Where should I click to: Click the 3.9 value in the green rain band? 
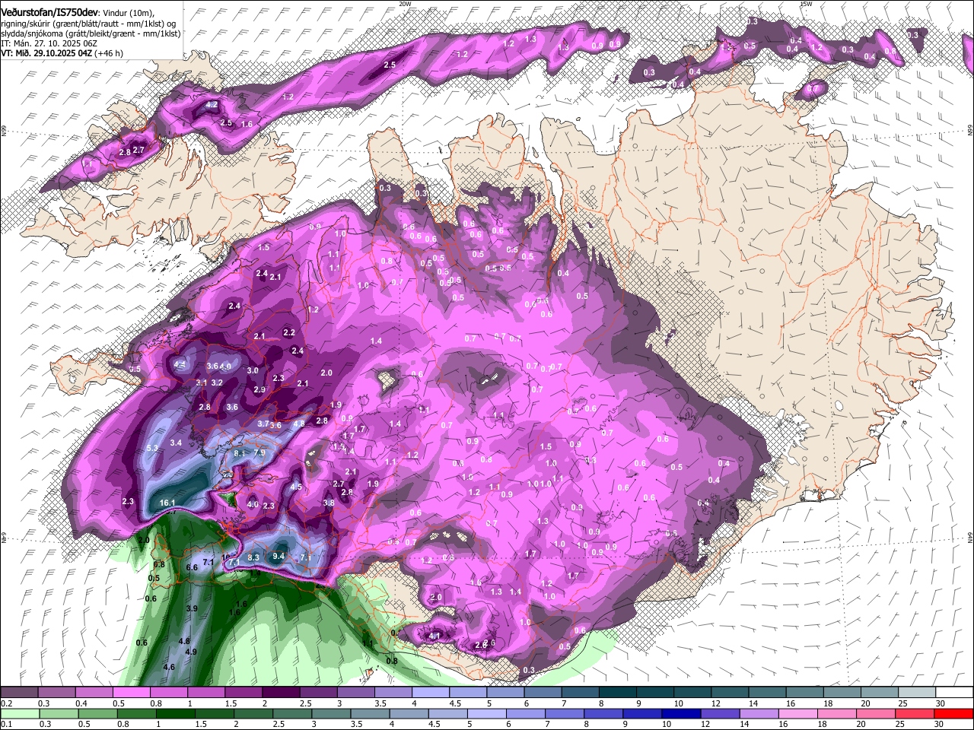pyautogui.click(x=192, y=608)
